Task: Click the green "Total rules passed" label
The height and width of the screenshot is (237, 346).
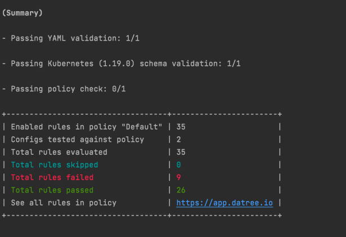Action: (x=52, y=190)
